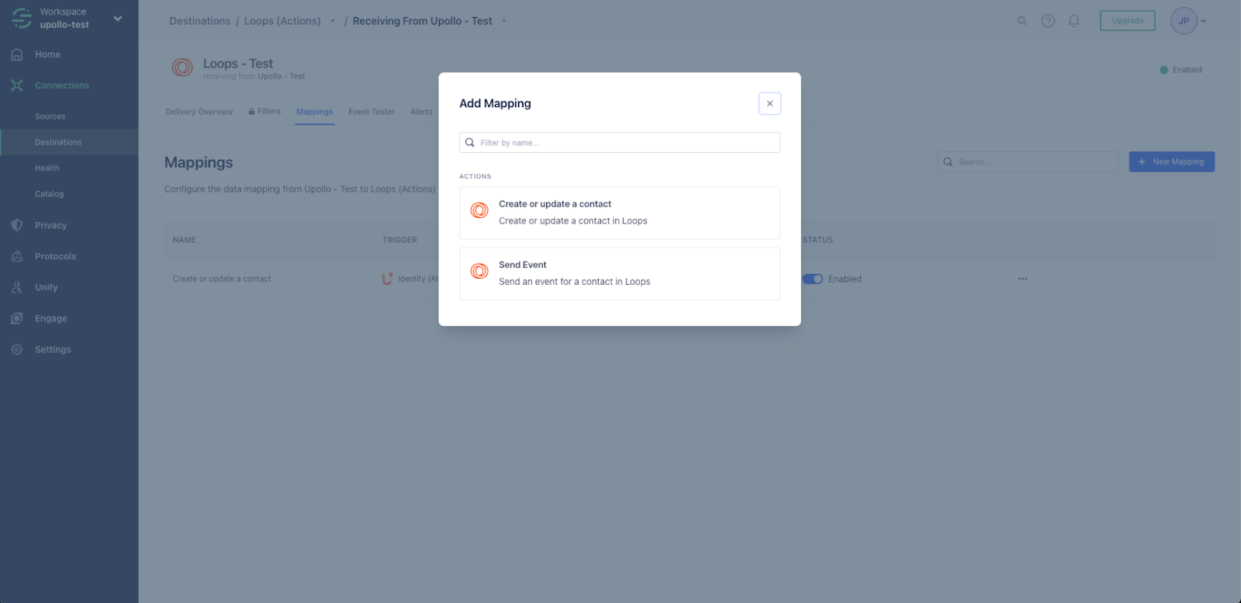Click the Upollo source link in header

(x=281, y=76)
